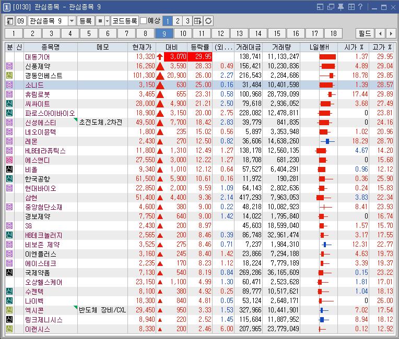Switch to watchlist tab 10
This screenshot has width=399, height=339.
(x=183, y=33)
